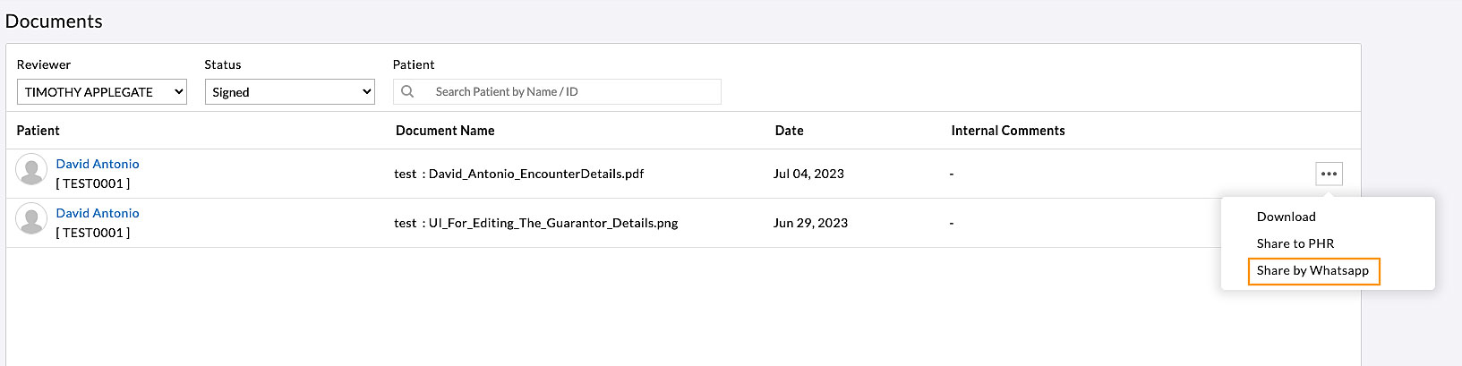
Task: Open the Reviewer dropdown showing TIMOTHY APPLEGATE
Action: click(x=101, y=92)
